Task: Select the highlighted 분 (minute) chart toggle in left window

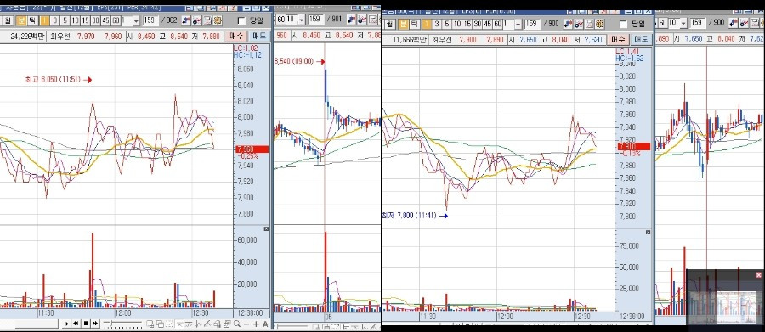Action: point(21,20)
